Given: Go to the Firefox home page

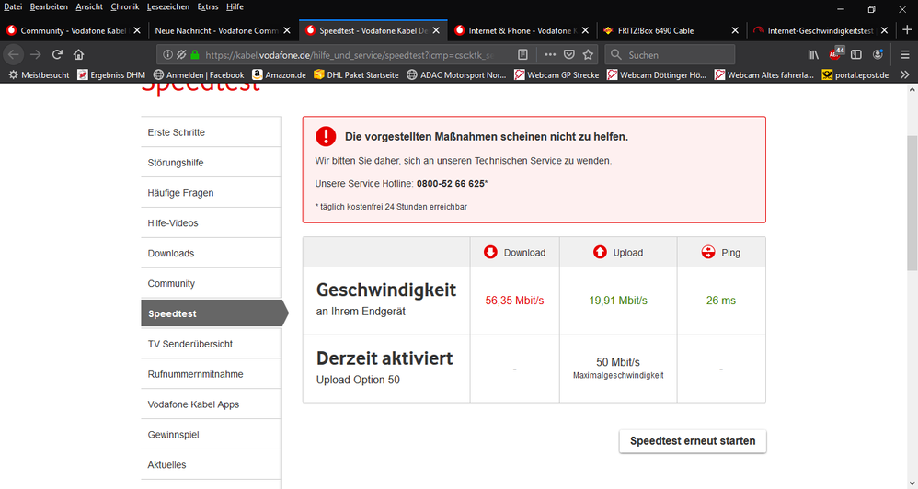Looking at the screenshot, I should [x=78, y=54].
